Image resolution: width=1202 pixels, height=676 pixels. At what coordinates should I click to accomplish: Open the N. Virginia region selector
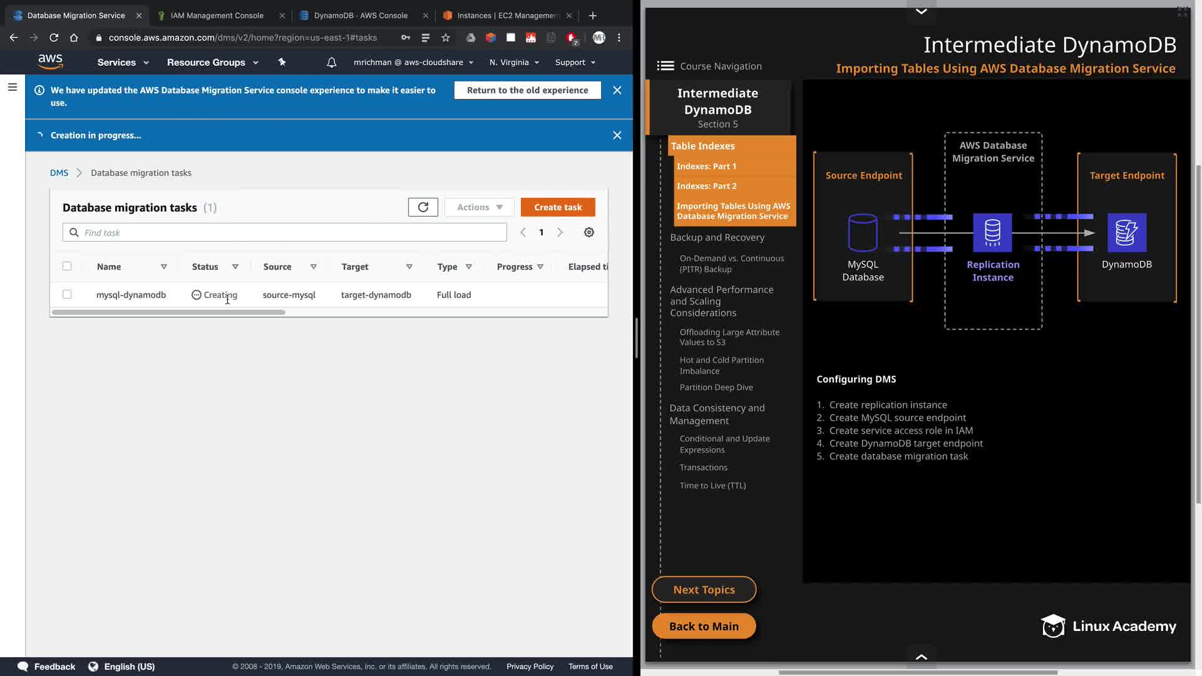pos(514,63)
